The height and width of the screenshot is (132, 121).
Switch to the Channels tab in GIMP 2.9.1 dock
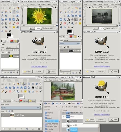pyautogui.click(x=24, y=101)
